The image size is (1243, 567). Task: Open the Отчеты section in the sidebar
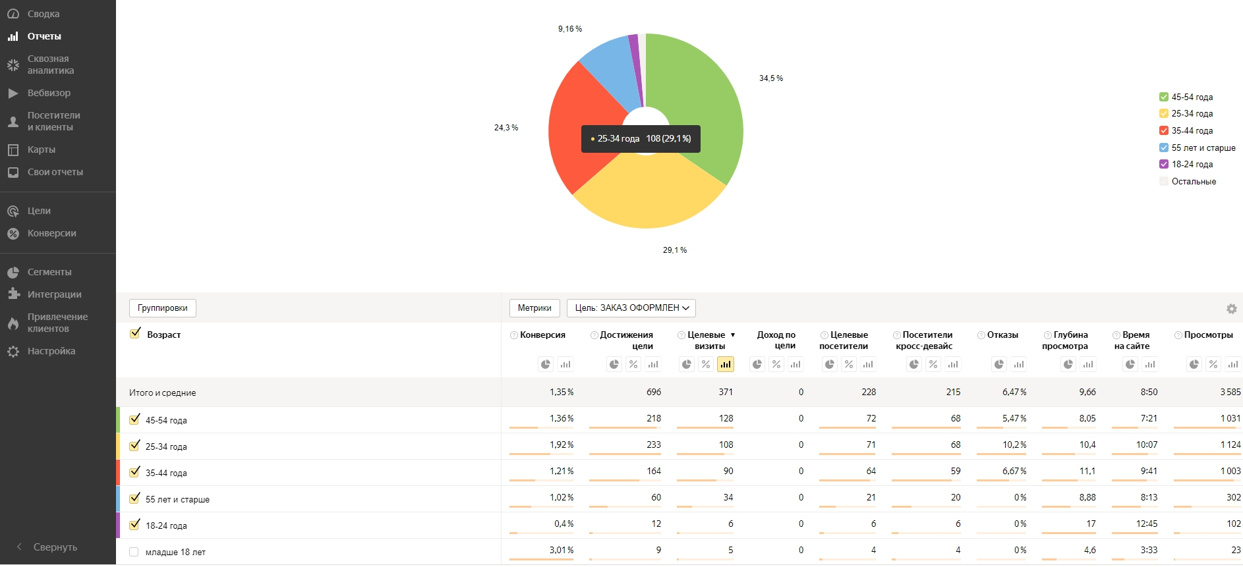point(44,36)
